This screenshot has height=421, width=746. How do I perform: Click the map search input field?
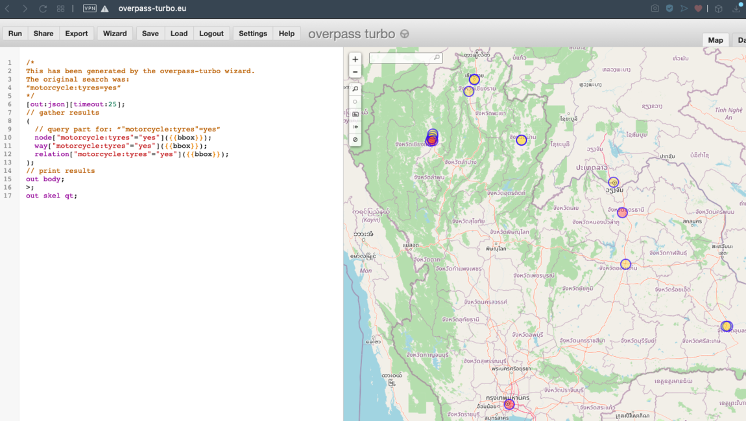pyautogui.click(x=402, y=58)
